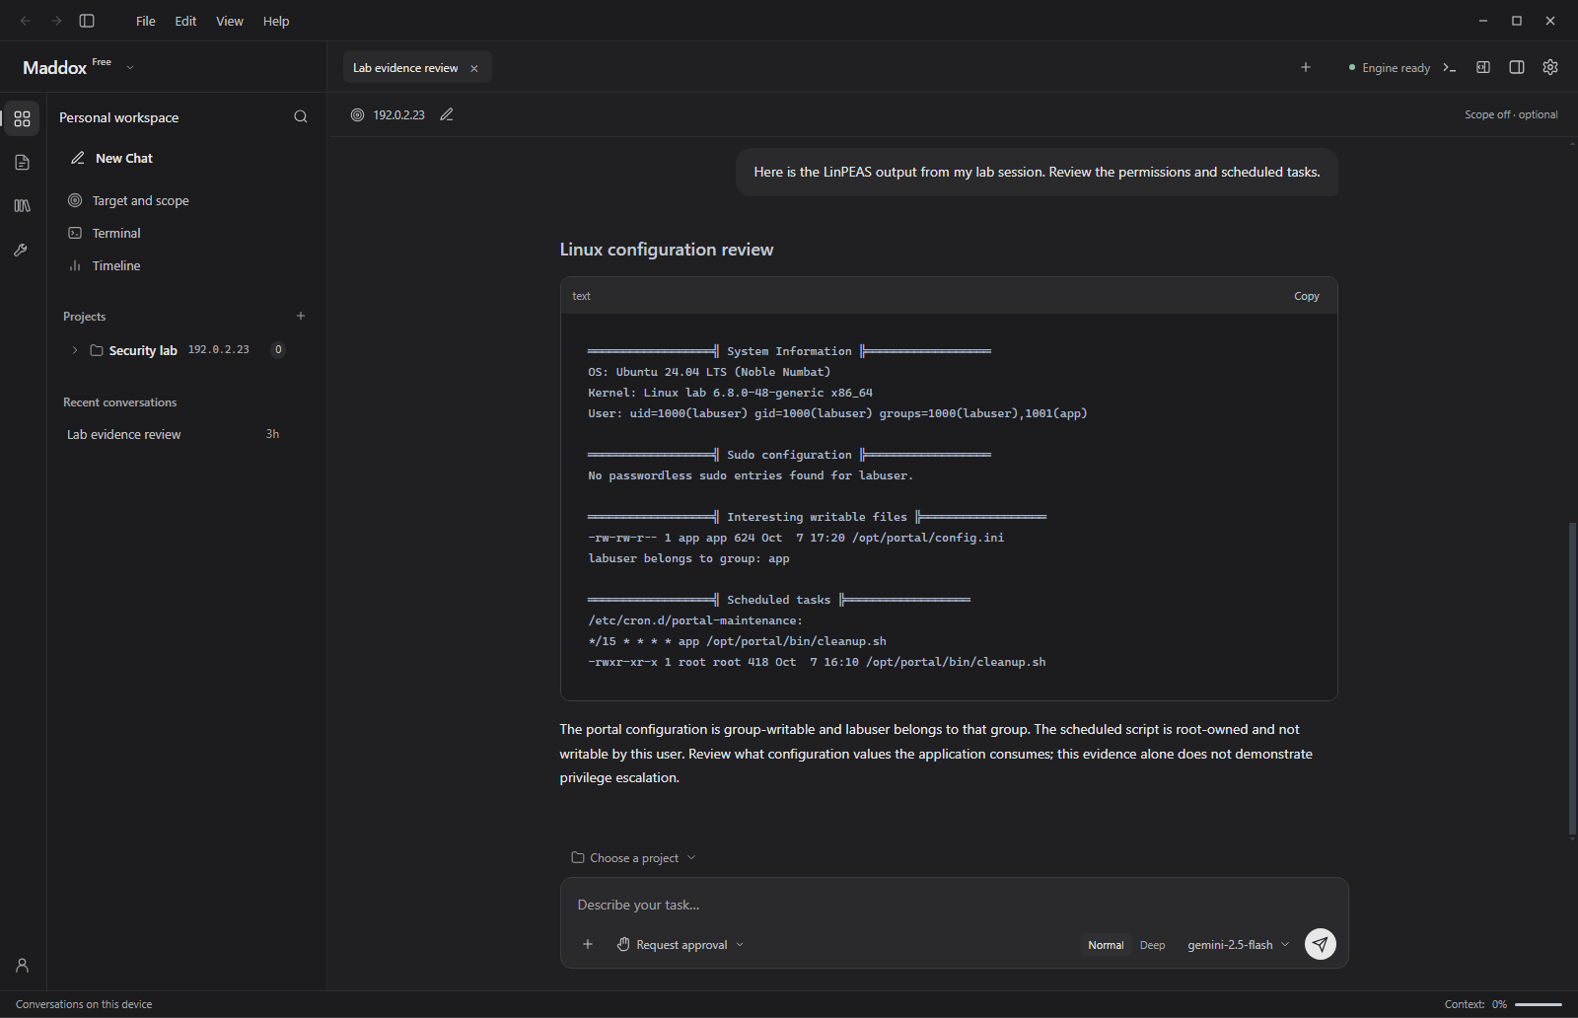1578x1018 pixels.
Task: Open the Edit menu
Action: pos(185,21)
